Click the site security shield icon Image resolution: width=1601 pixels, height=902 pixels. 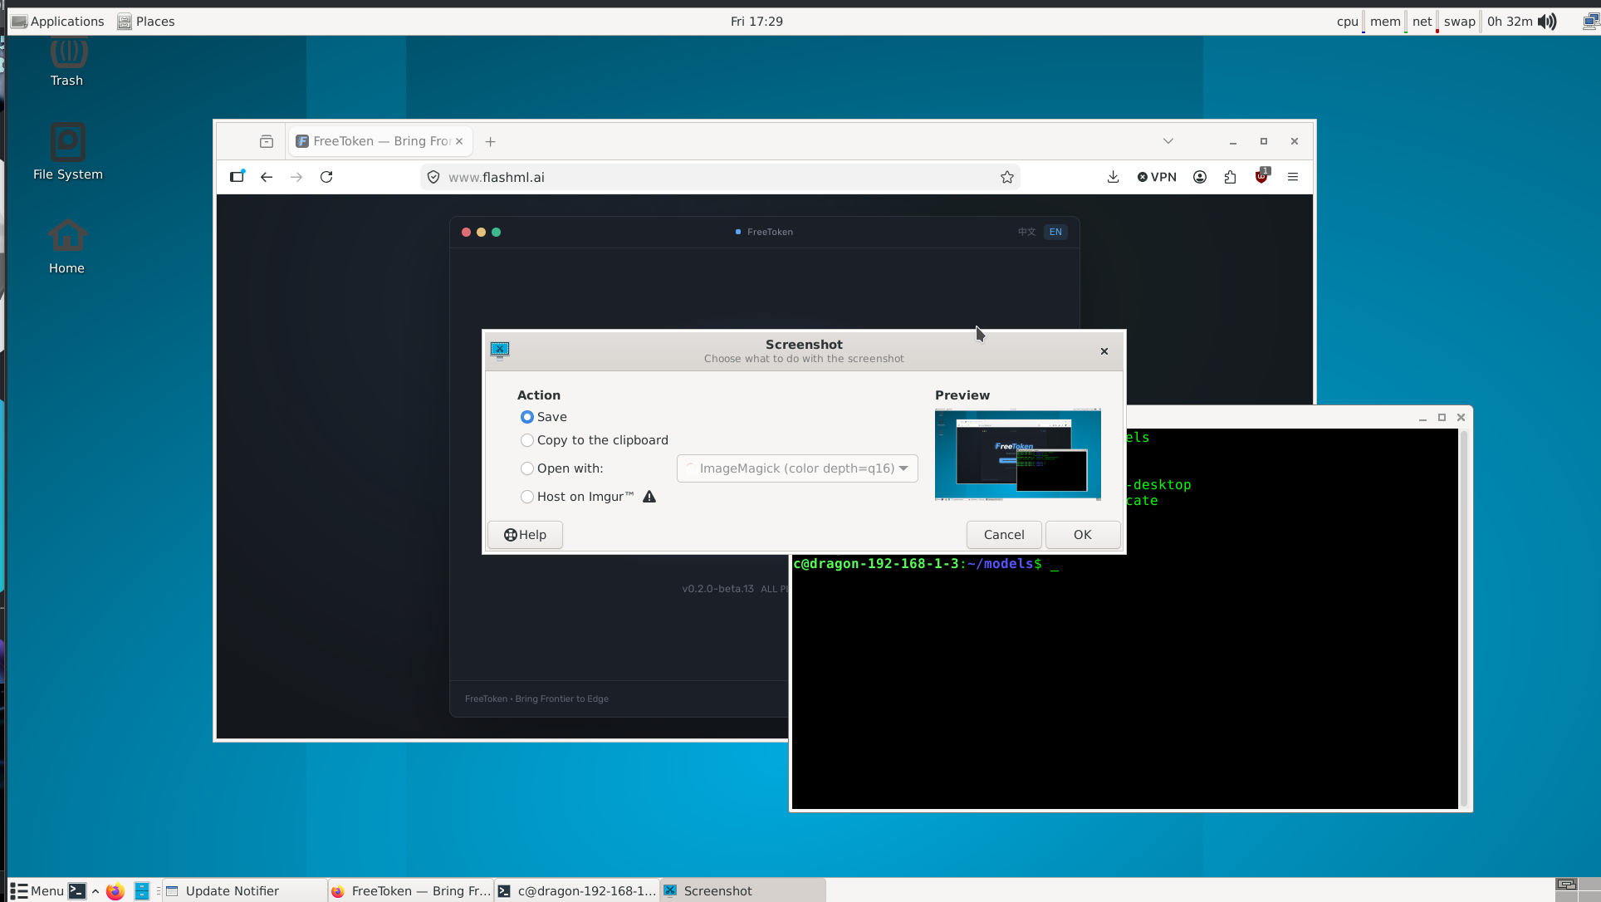tap(433, 177)
